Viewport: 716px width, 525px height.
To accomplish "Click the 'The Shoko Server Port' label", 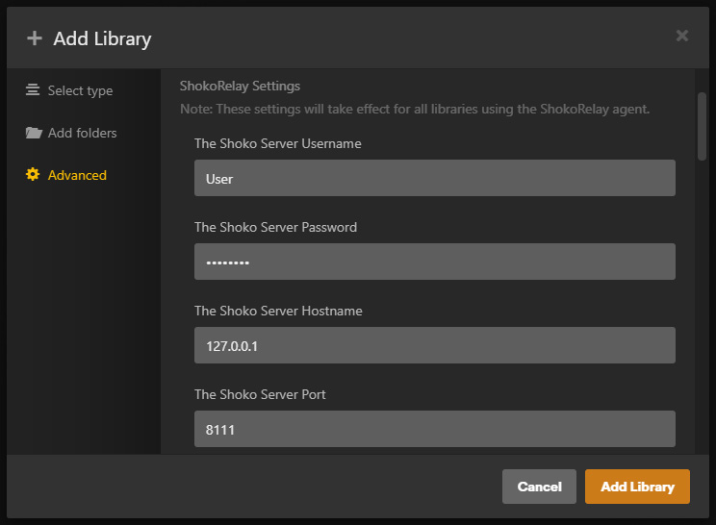I will click(x=260, y=394).
